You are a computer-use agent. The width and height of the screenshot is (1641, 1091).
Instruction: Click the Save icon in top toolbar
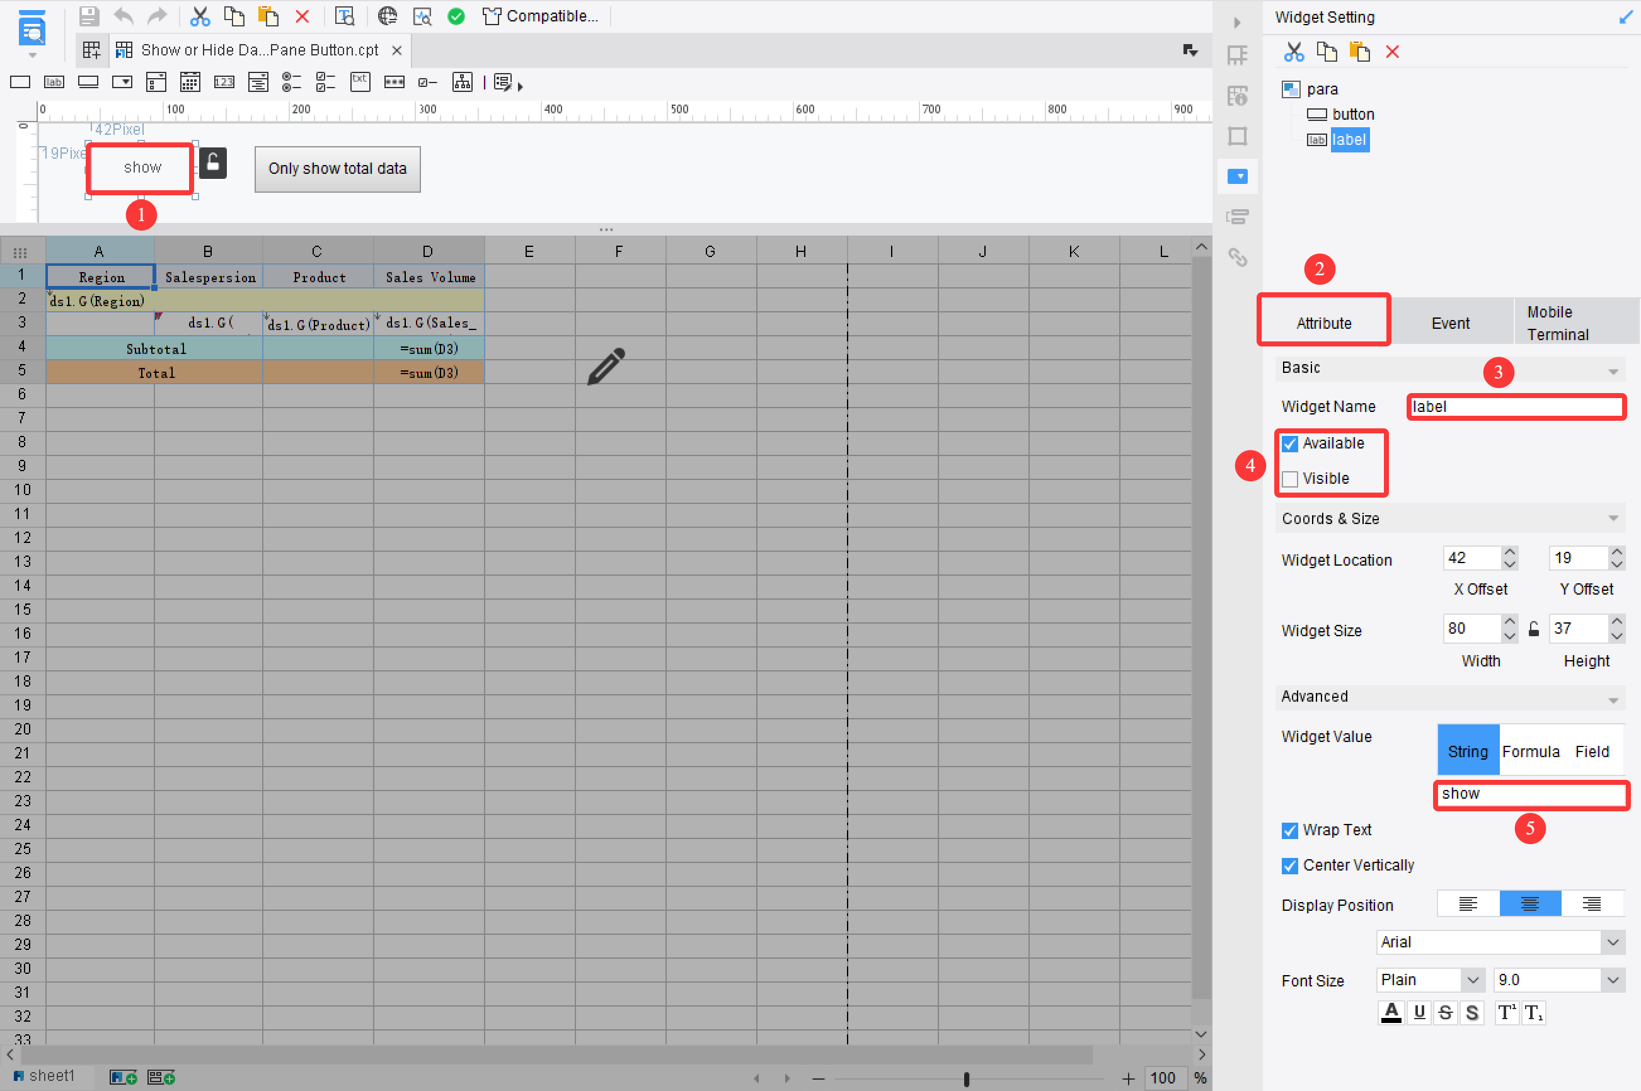pyautogui.click(x=89, y=16)
